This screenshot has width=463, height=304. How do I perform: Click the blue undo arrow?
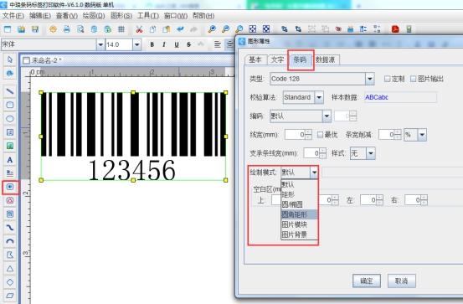[x=180, y=29]
